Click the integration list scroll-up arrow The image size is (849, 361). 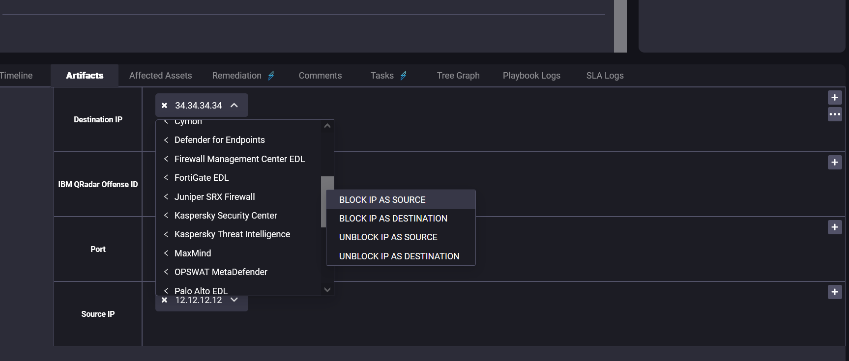pos(327,126)
